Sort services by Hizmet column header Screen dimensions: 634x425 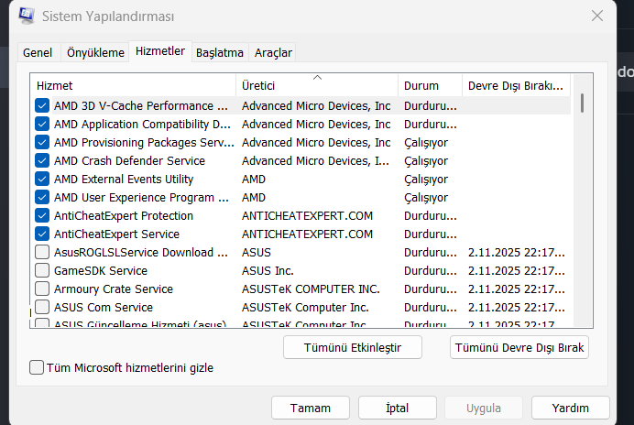pyautogui.click(x=133, y=85)
